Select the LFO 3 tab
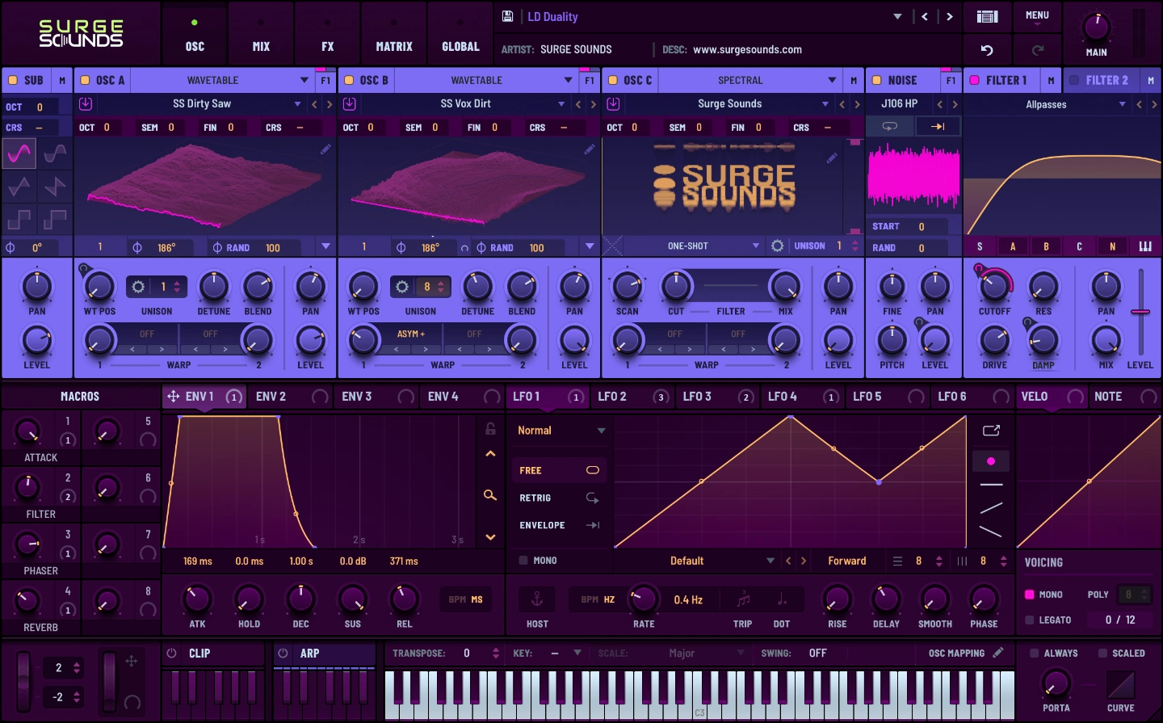The image size is (1163, 723). [x=718, y=397]
